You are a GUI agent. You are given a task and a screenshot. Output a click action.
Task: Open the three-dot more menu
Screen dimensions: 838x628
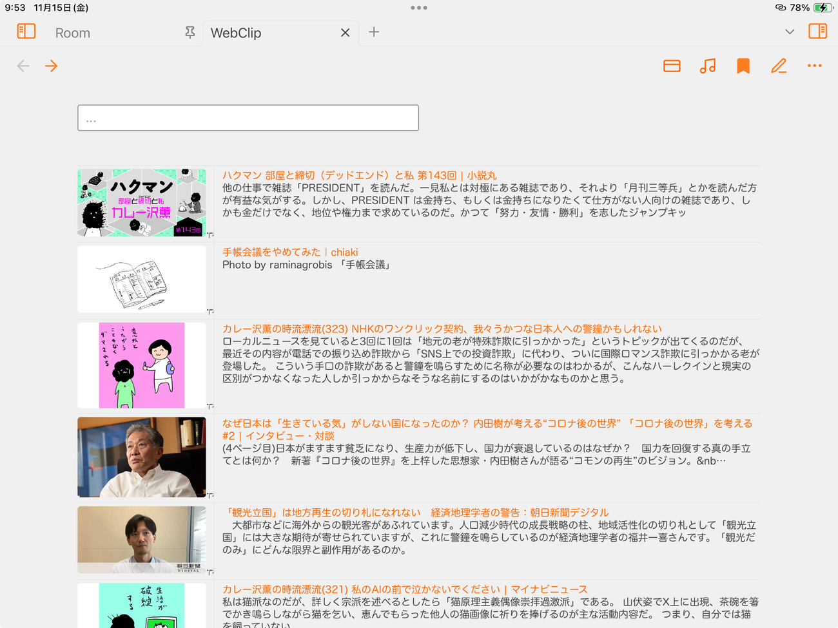pos(815,66)
